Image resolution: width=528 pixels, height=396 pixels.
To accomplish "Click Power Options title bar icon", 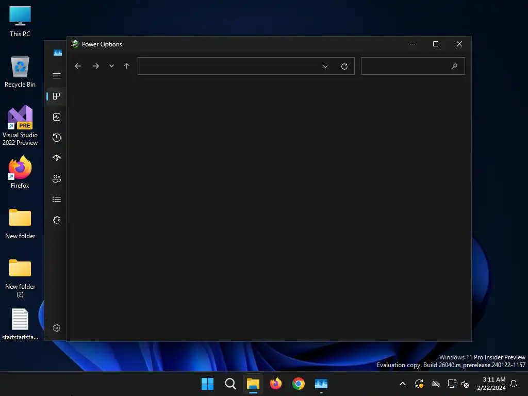I will (x=75, y=44).
